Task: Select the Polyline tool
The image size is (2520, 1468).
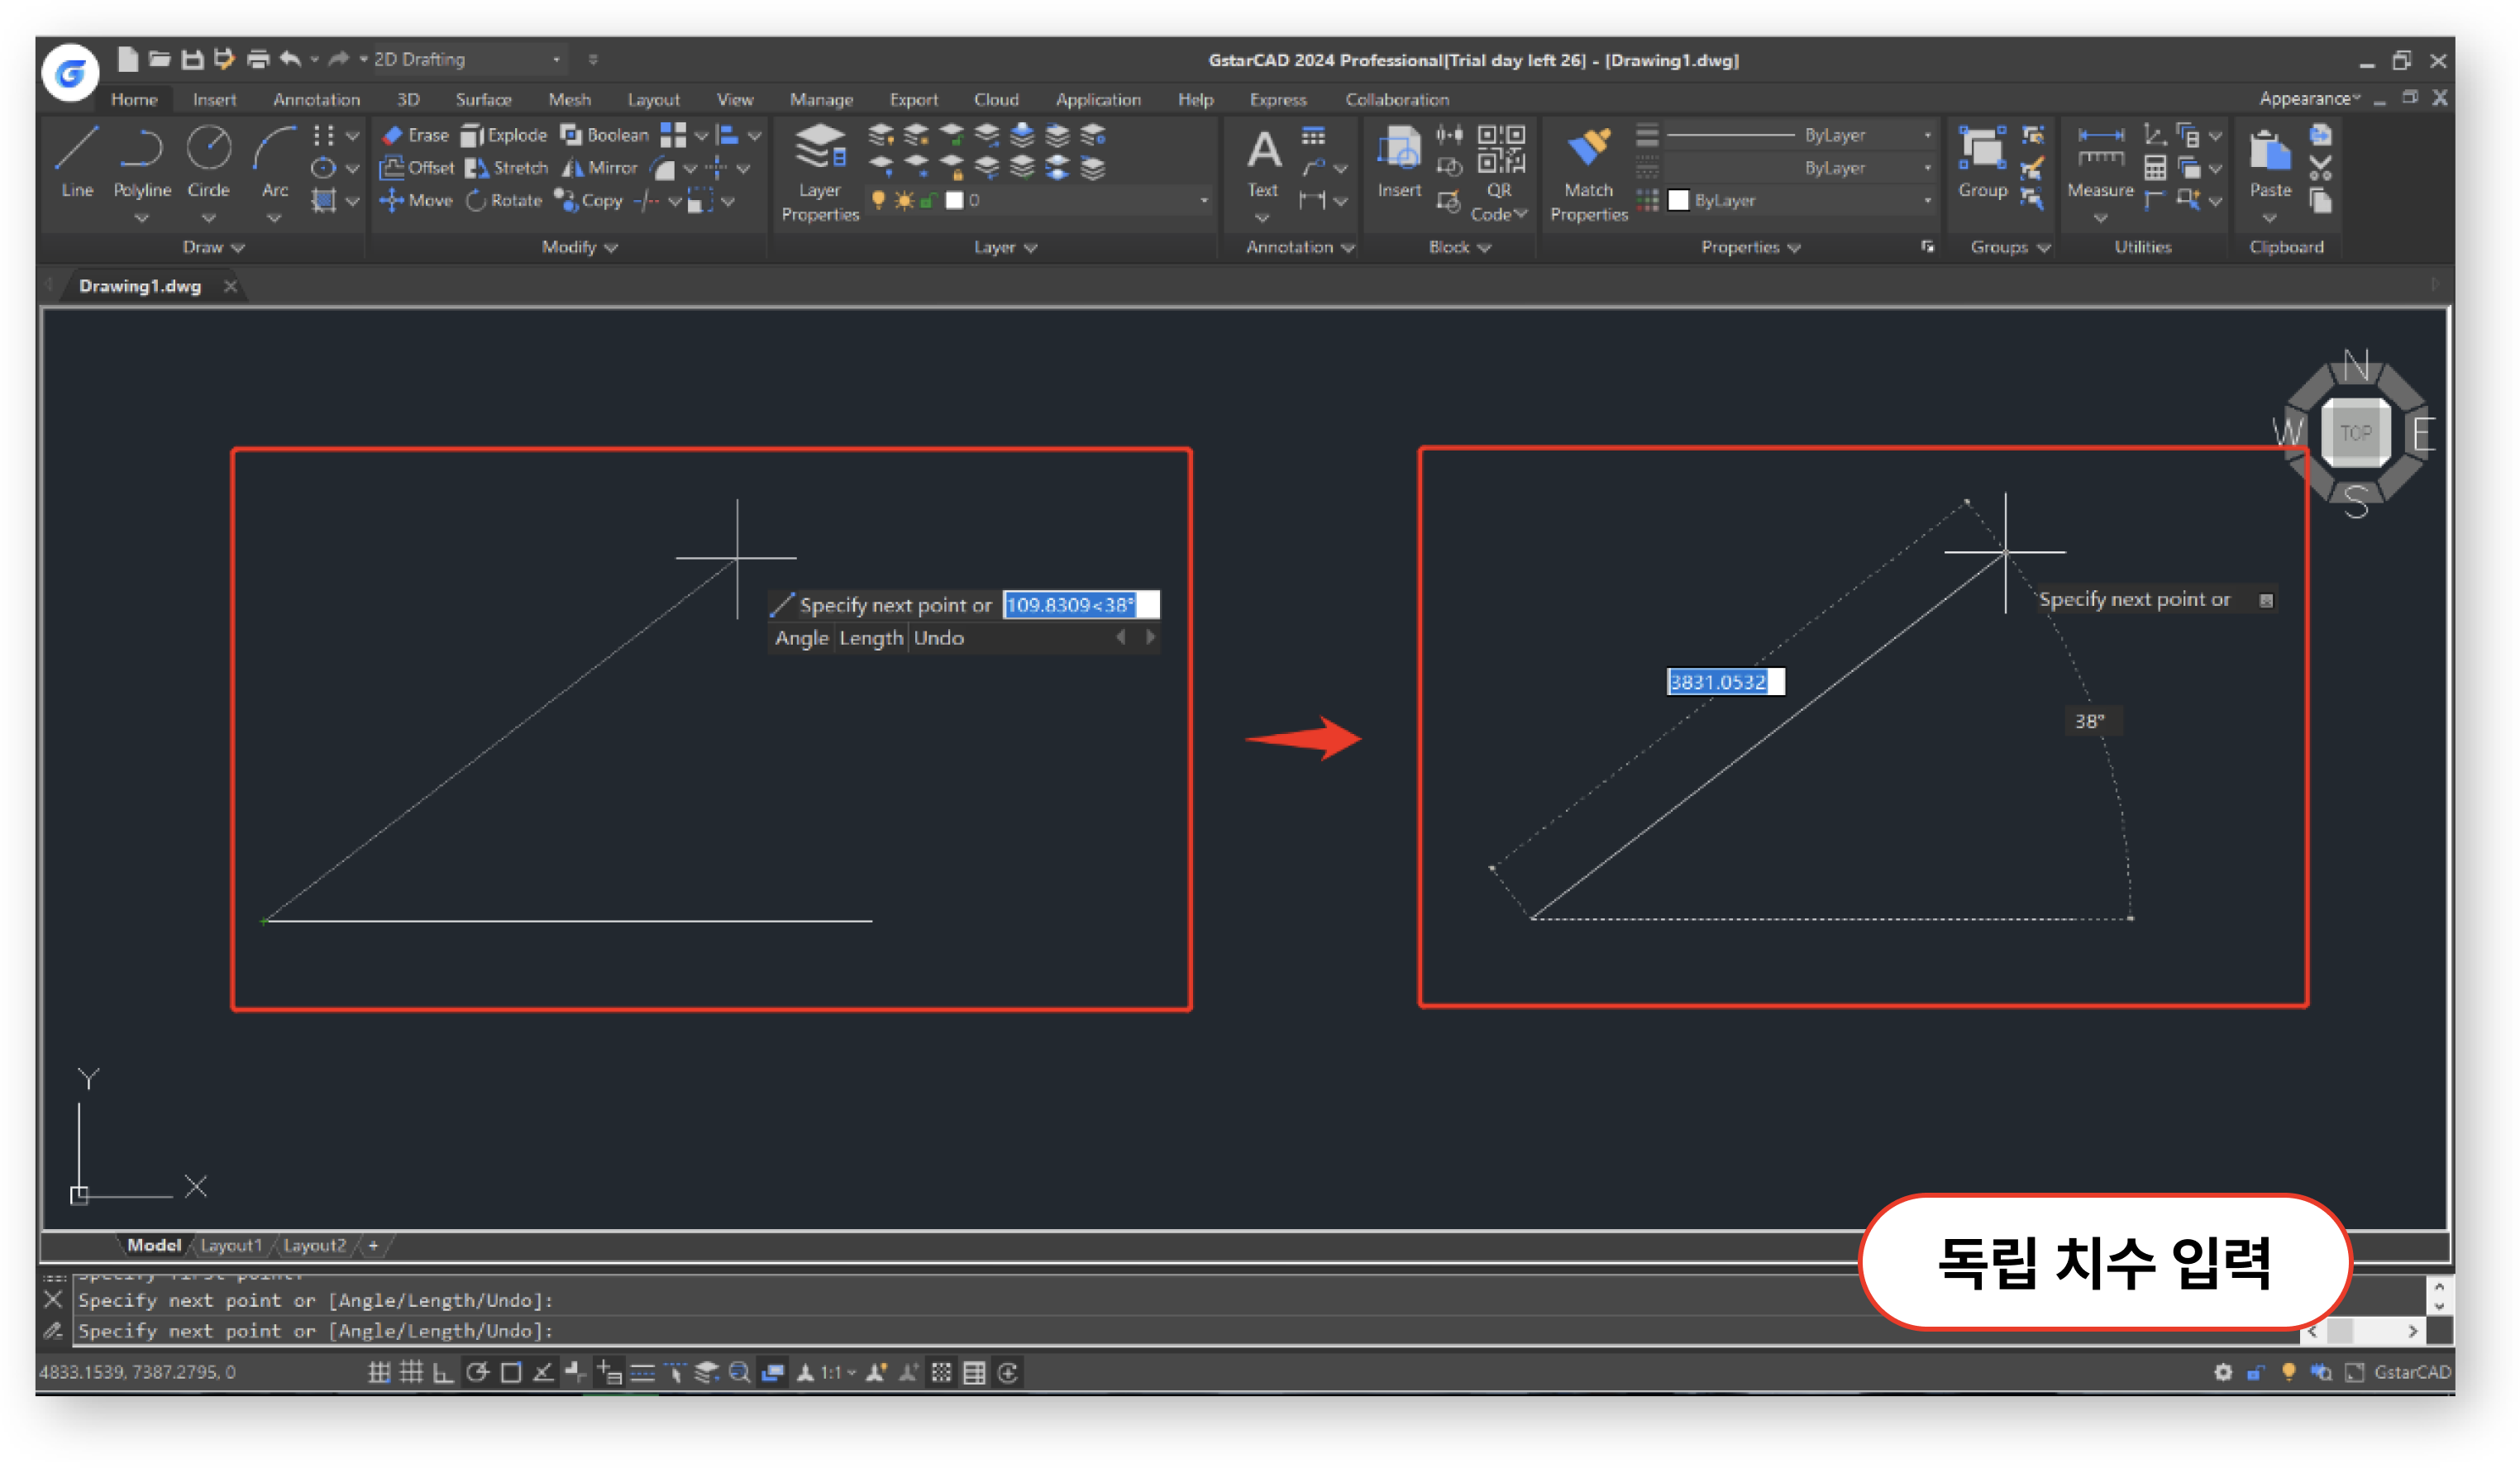Action: pos(141,160)
